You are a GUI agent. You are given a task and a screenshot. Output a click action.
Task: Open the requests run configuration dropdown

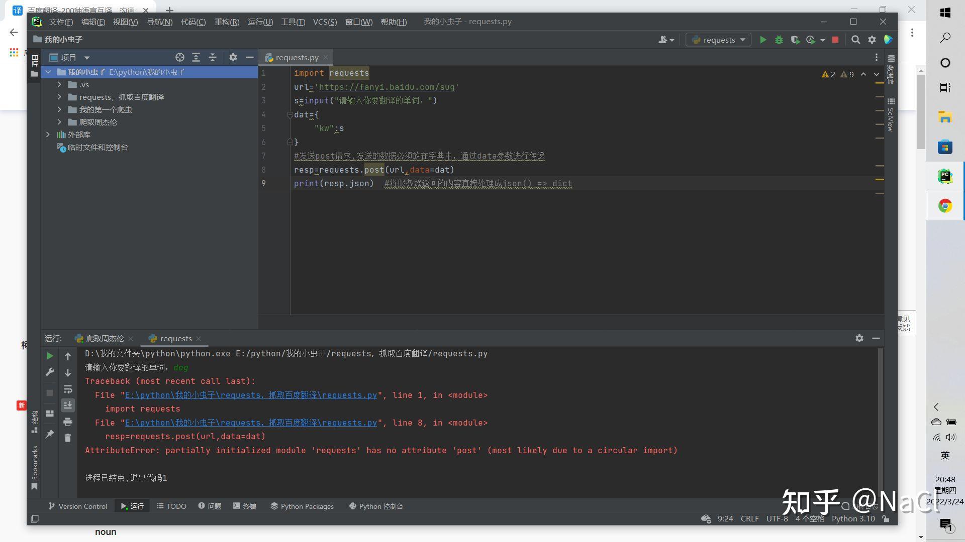tap(719, 40)
